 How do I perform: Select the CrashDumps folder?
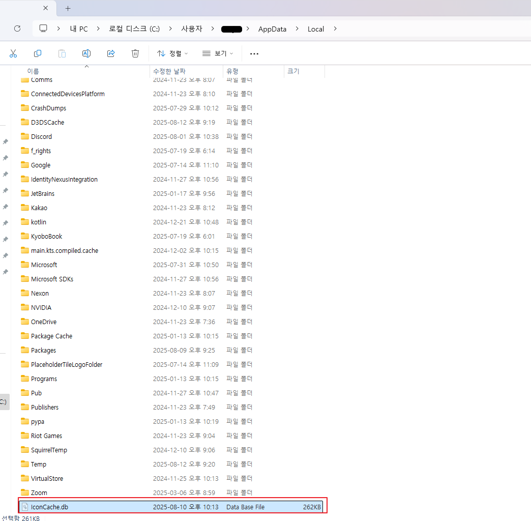(48, 108)
